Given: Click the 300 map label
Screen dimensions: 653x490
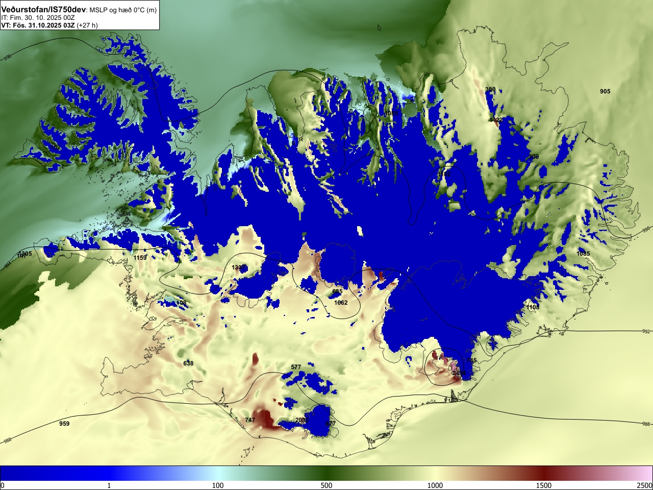Looking at the screenshot, I should click(x=490, y=89).
